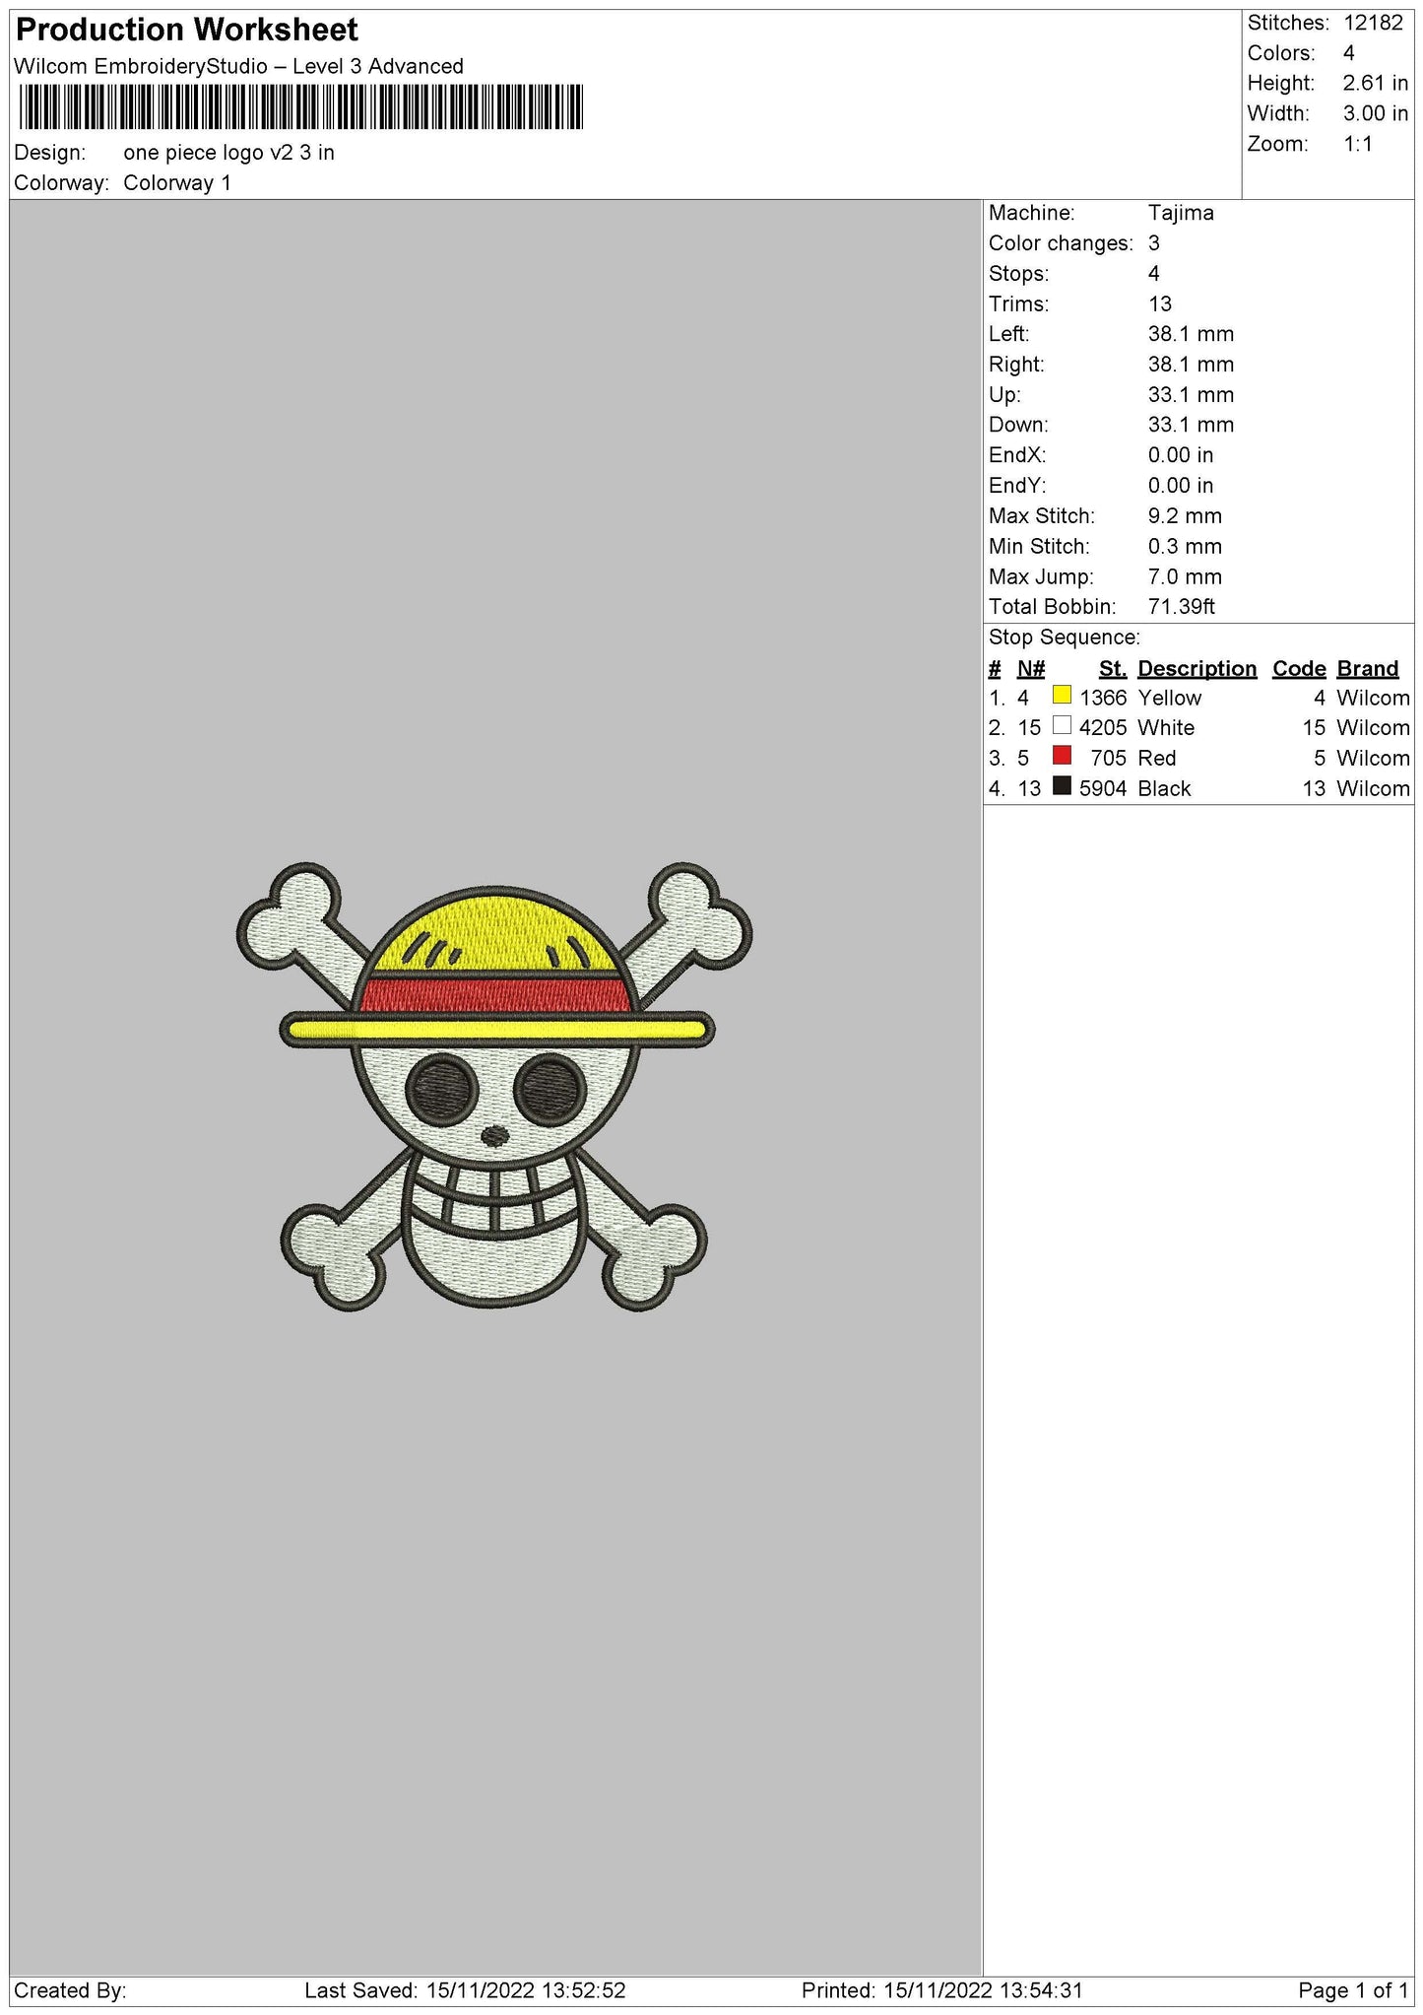Click the 'Trims:' value '13'
Screen dimensions: 1423x2015
[x=1160, y=304]
